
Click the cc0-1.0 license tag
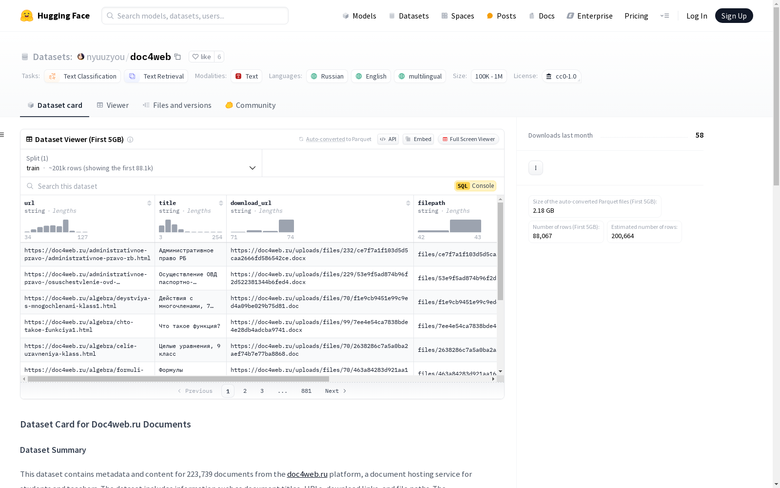(561, 76)
